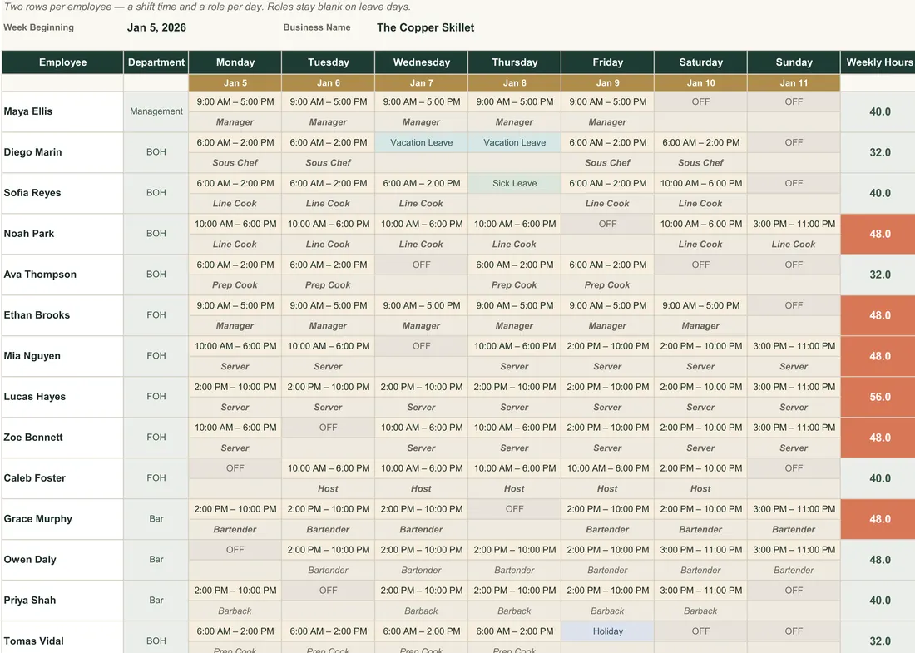Click Maya Ellis's 40.0 weekly hours

pos(879,111)
